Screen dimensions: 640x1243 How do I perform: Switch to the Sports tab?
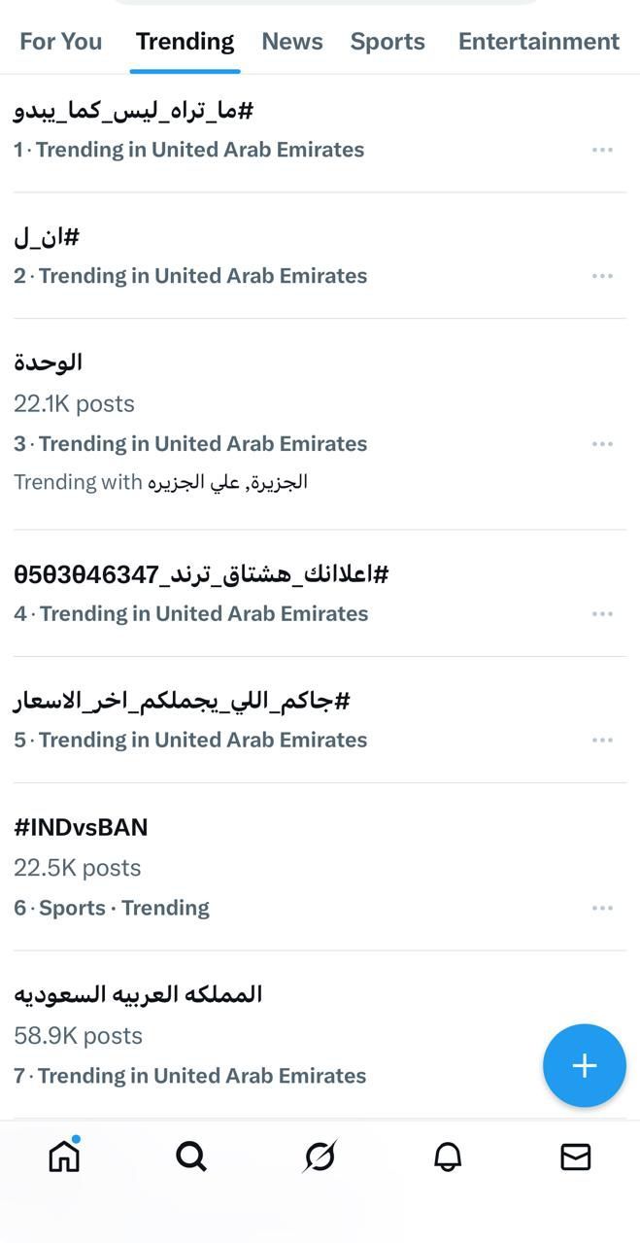(x=387, y=41)
